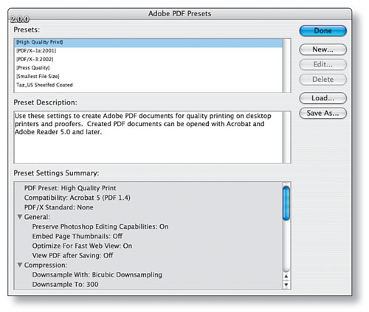Click 'Downsample With: Bicubic Downsampling' line
369x312 pixels.
coord(97,274)
